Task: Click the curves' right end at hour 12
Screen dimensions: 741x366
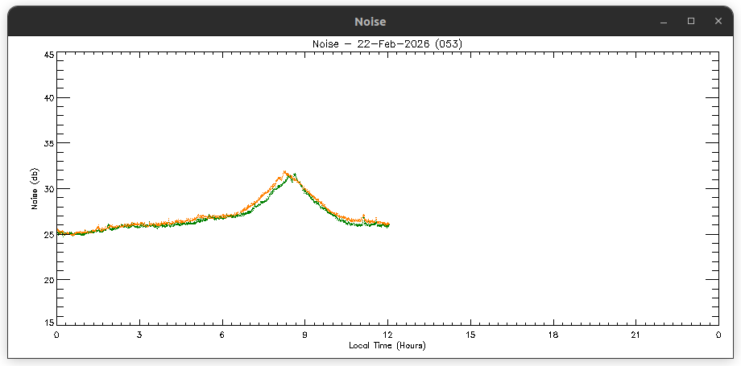Action: click(x=388, y=224)
